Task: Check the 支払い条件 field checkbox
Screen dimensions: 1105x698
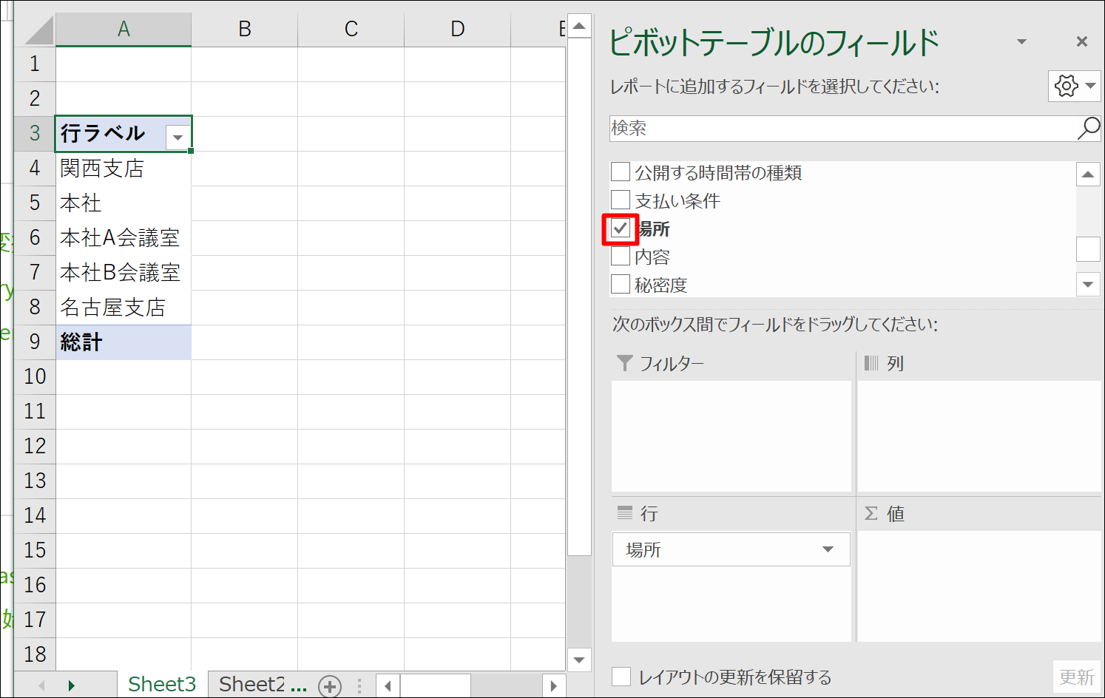Action: pyautogui.click(x=621, y=200)
